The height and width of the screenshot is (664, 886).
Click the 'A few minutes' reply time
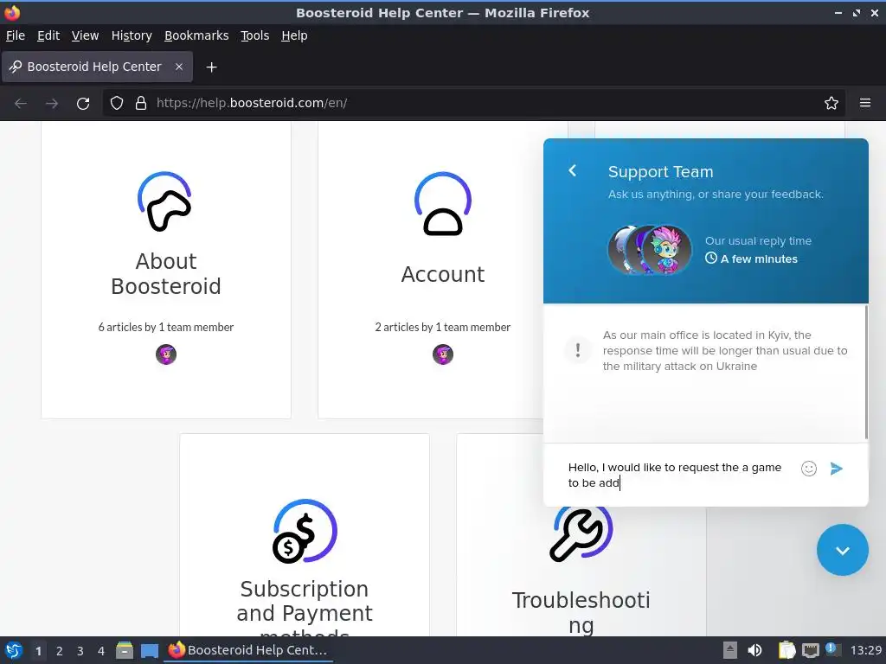click(x=752, y=259)
